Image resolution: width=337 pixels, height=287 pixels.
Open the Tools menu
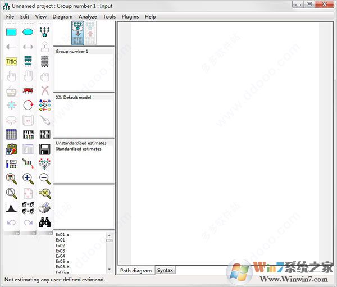tap(109, 16)
